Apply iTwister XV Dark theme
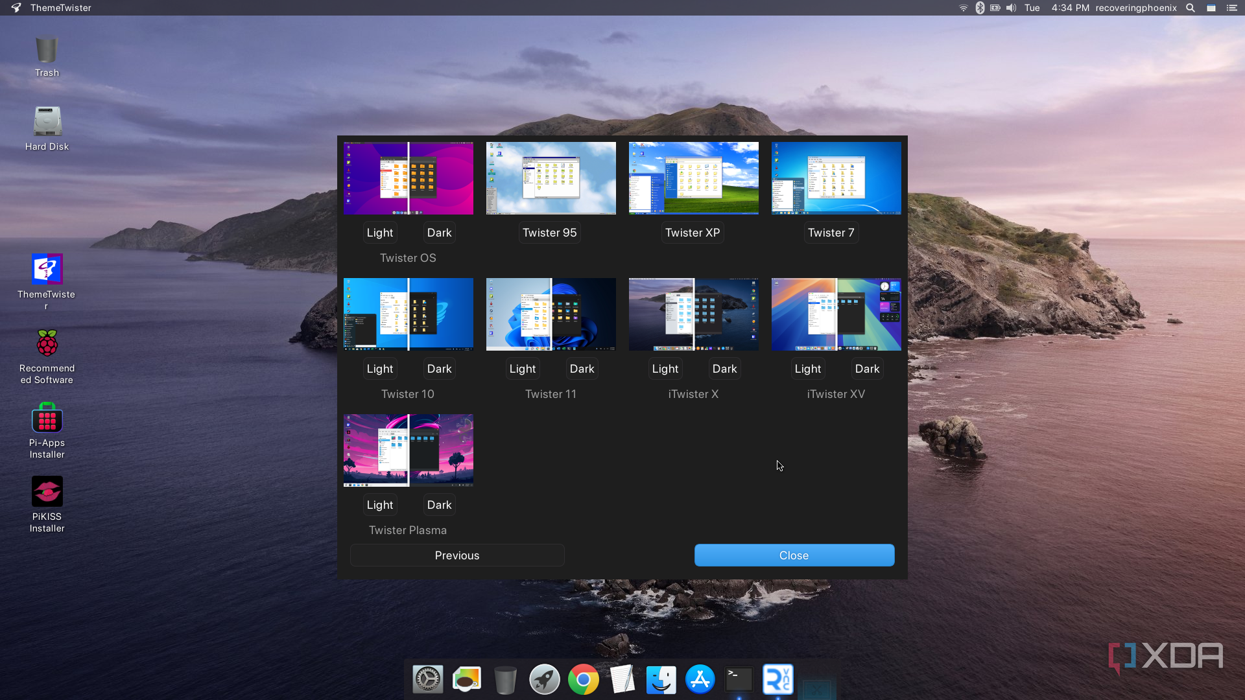 [868, 369]
